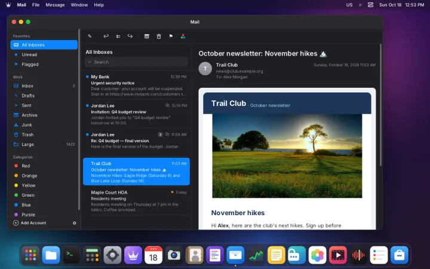This screenshot has height=269, width=430.
Task: Open the Archive folder in sidebar
Action: click(x=44, y=115)
